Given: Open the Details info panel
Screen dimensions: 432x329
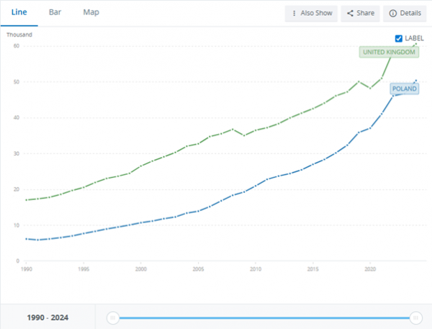Looking at the screenshot, I should pyautogui.click(x=405, y=13).
